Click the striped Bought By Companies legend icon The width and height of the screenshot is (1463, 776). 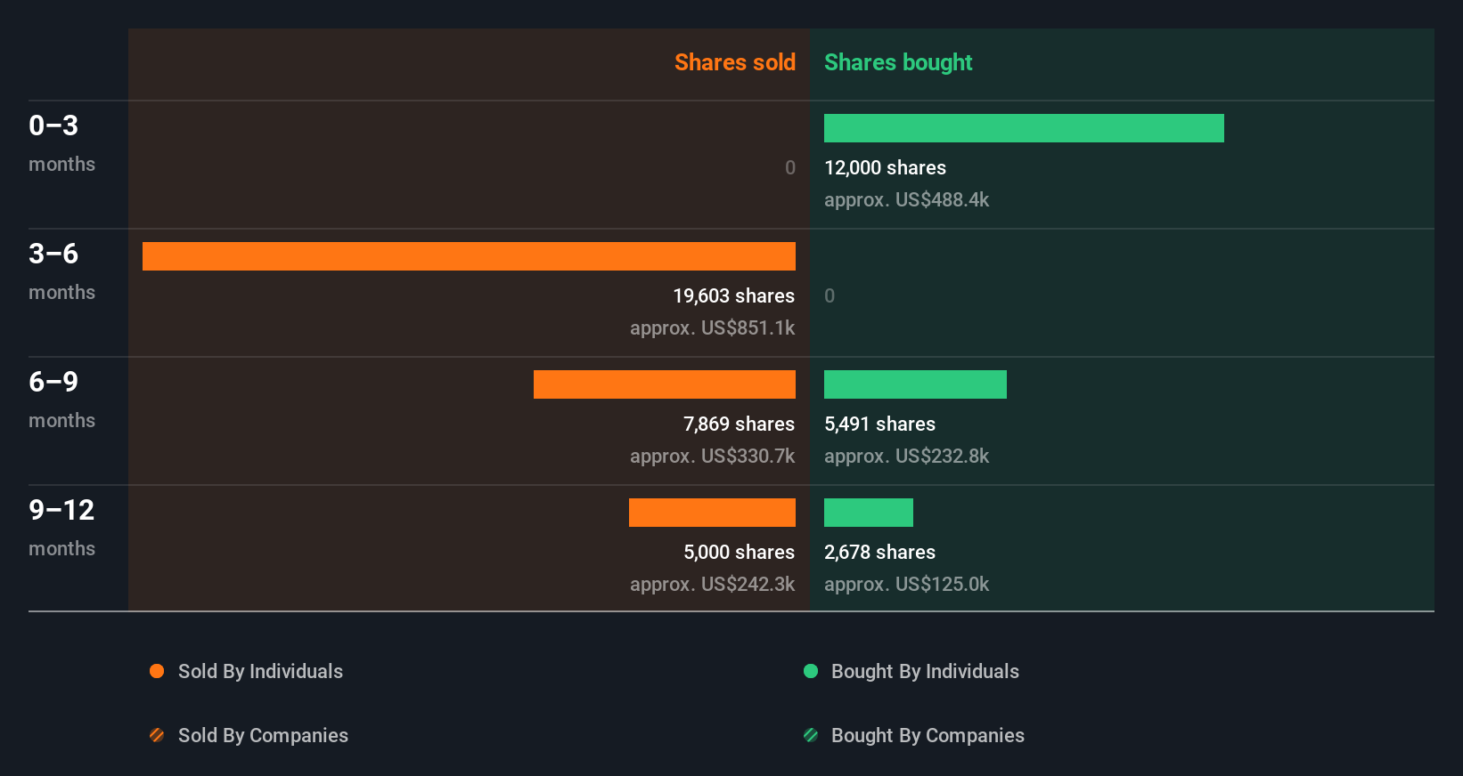811,735
